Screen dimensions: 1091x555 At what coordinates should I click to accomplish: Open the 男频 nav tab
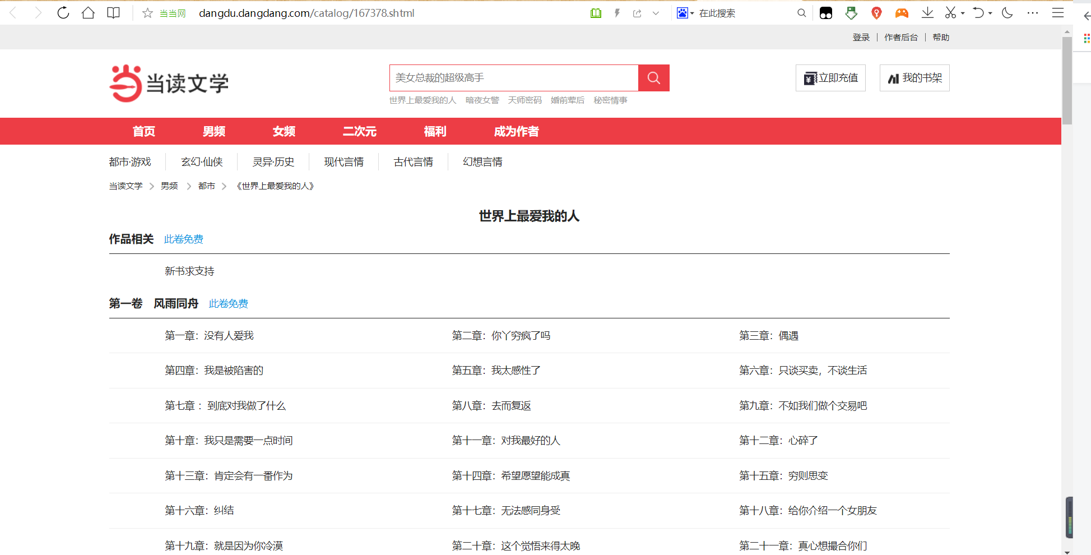click(214, 131)
